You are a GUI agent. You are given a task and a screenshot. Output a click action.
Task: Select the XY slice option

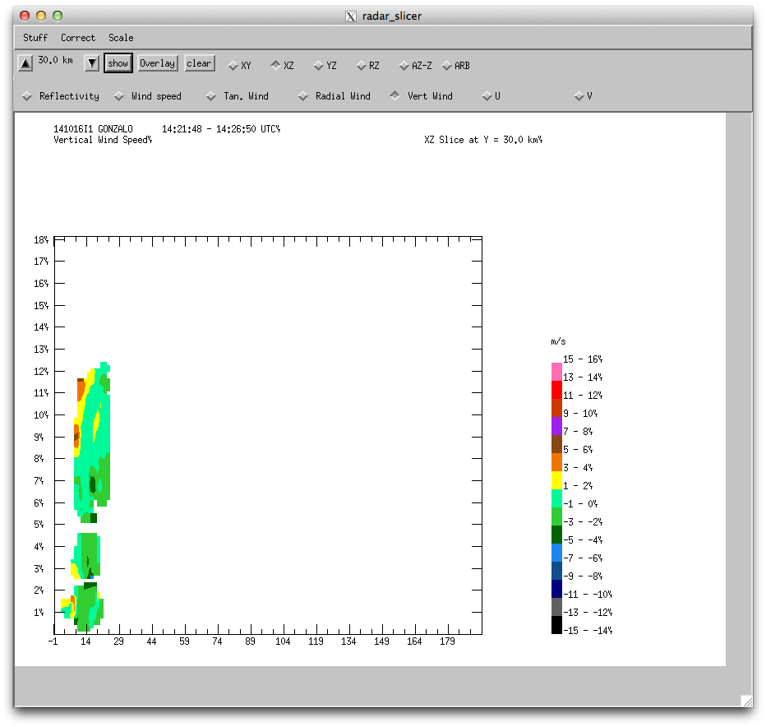coord(240,66)
